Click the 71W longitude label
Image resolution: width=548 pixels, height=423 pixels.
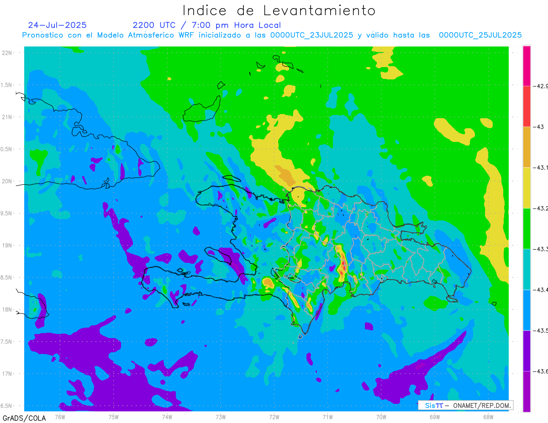click(327, 417)
